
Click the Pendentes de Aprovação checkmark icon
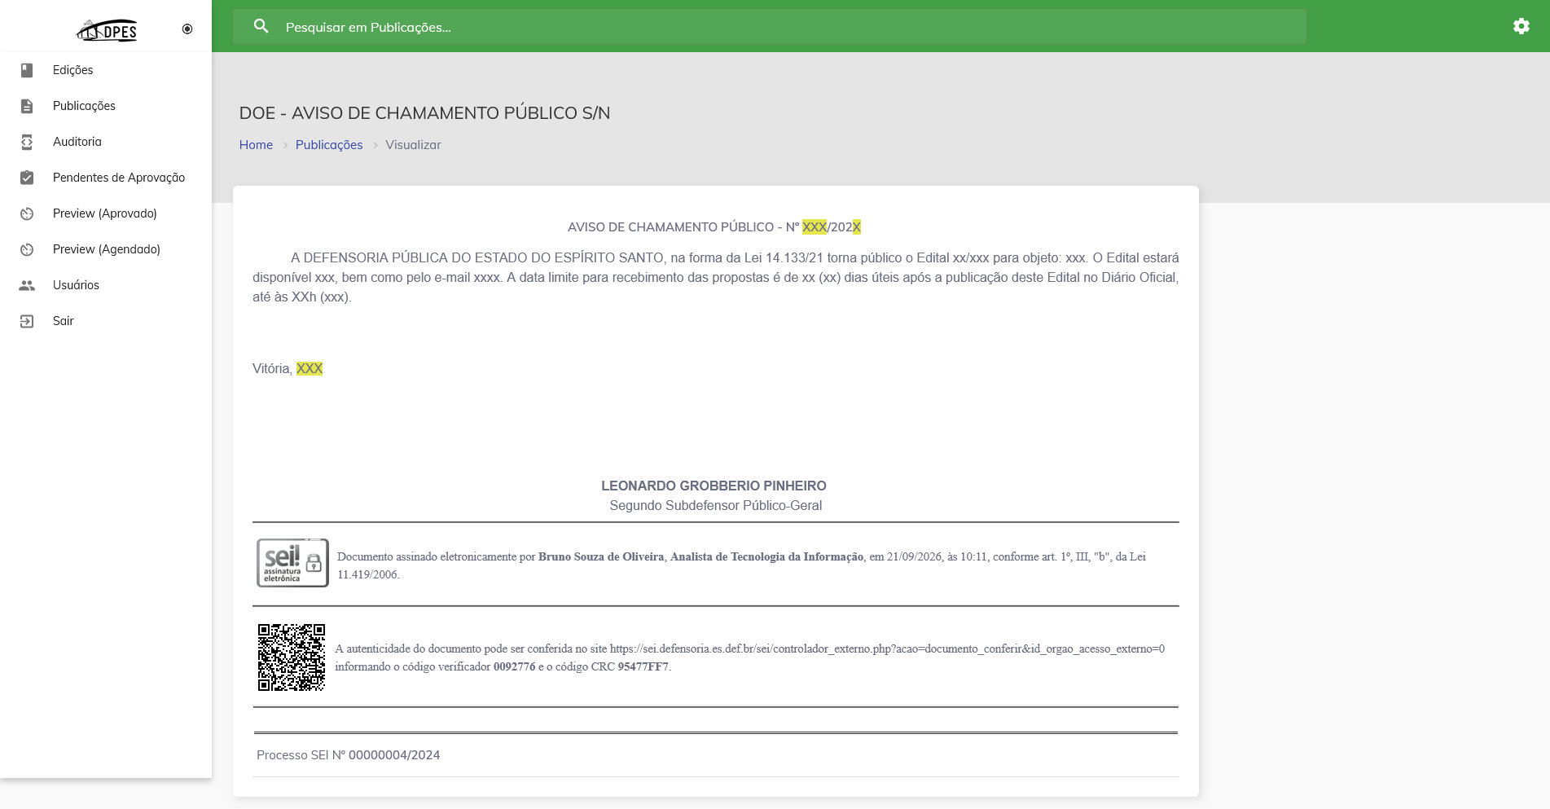27,178
